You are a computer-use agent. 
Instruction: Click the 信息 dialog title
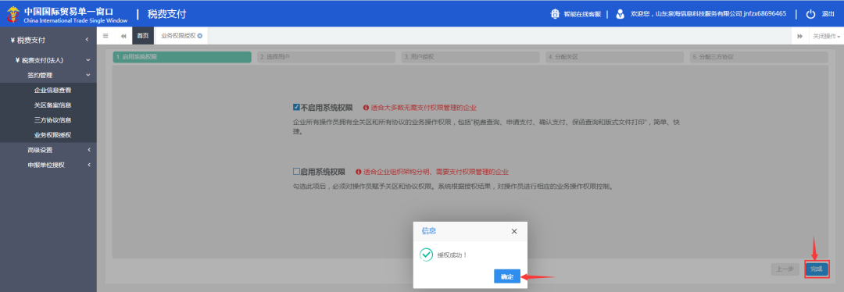429,231
